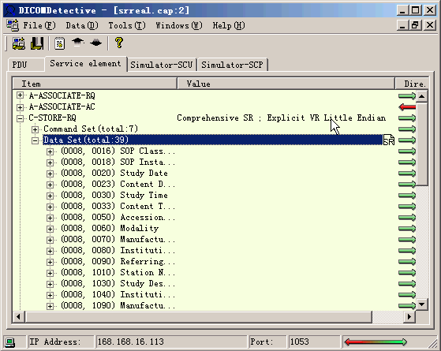441x351 pixels.
Task: Collapse the C-STORE-RQ node
Action: (20, 118)
